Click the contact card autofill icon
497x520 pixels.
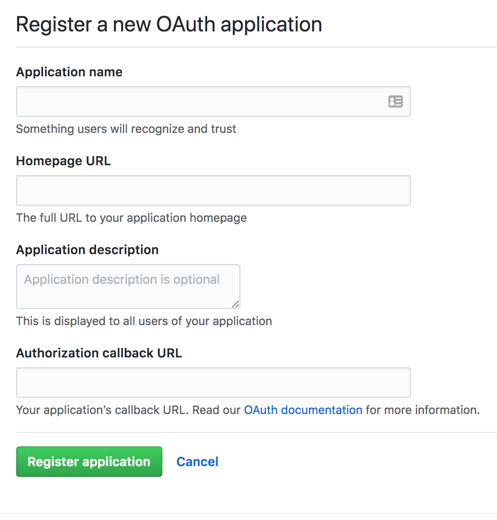(x=395, y=101)
